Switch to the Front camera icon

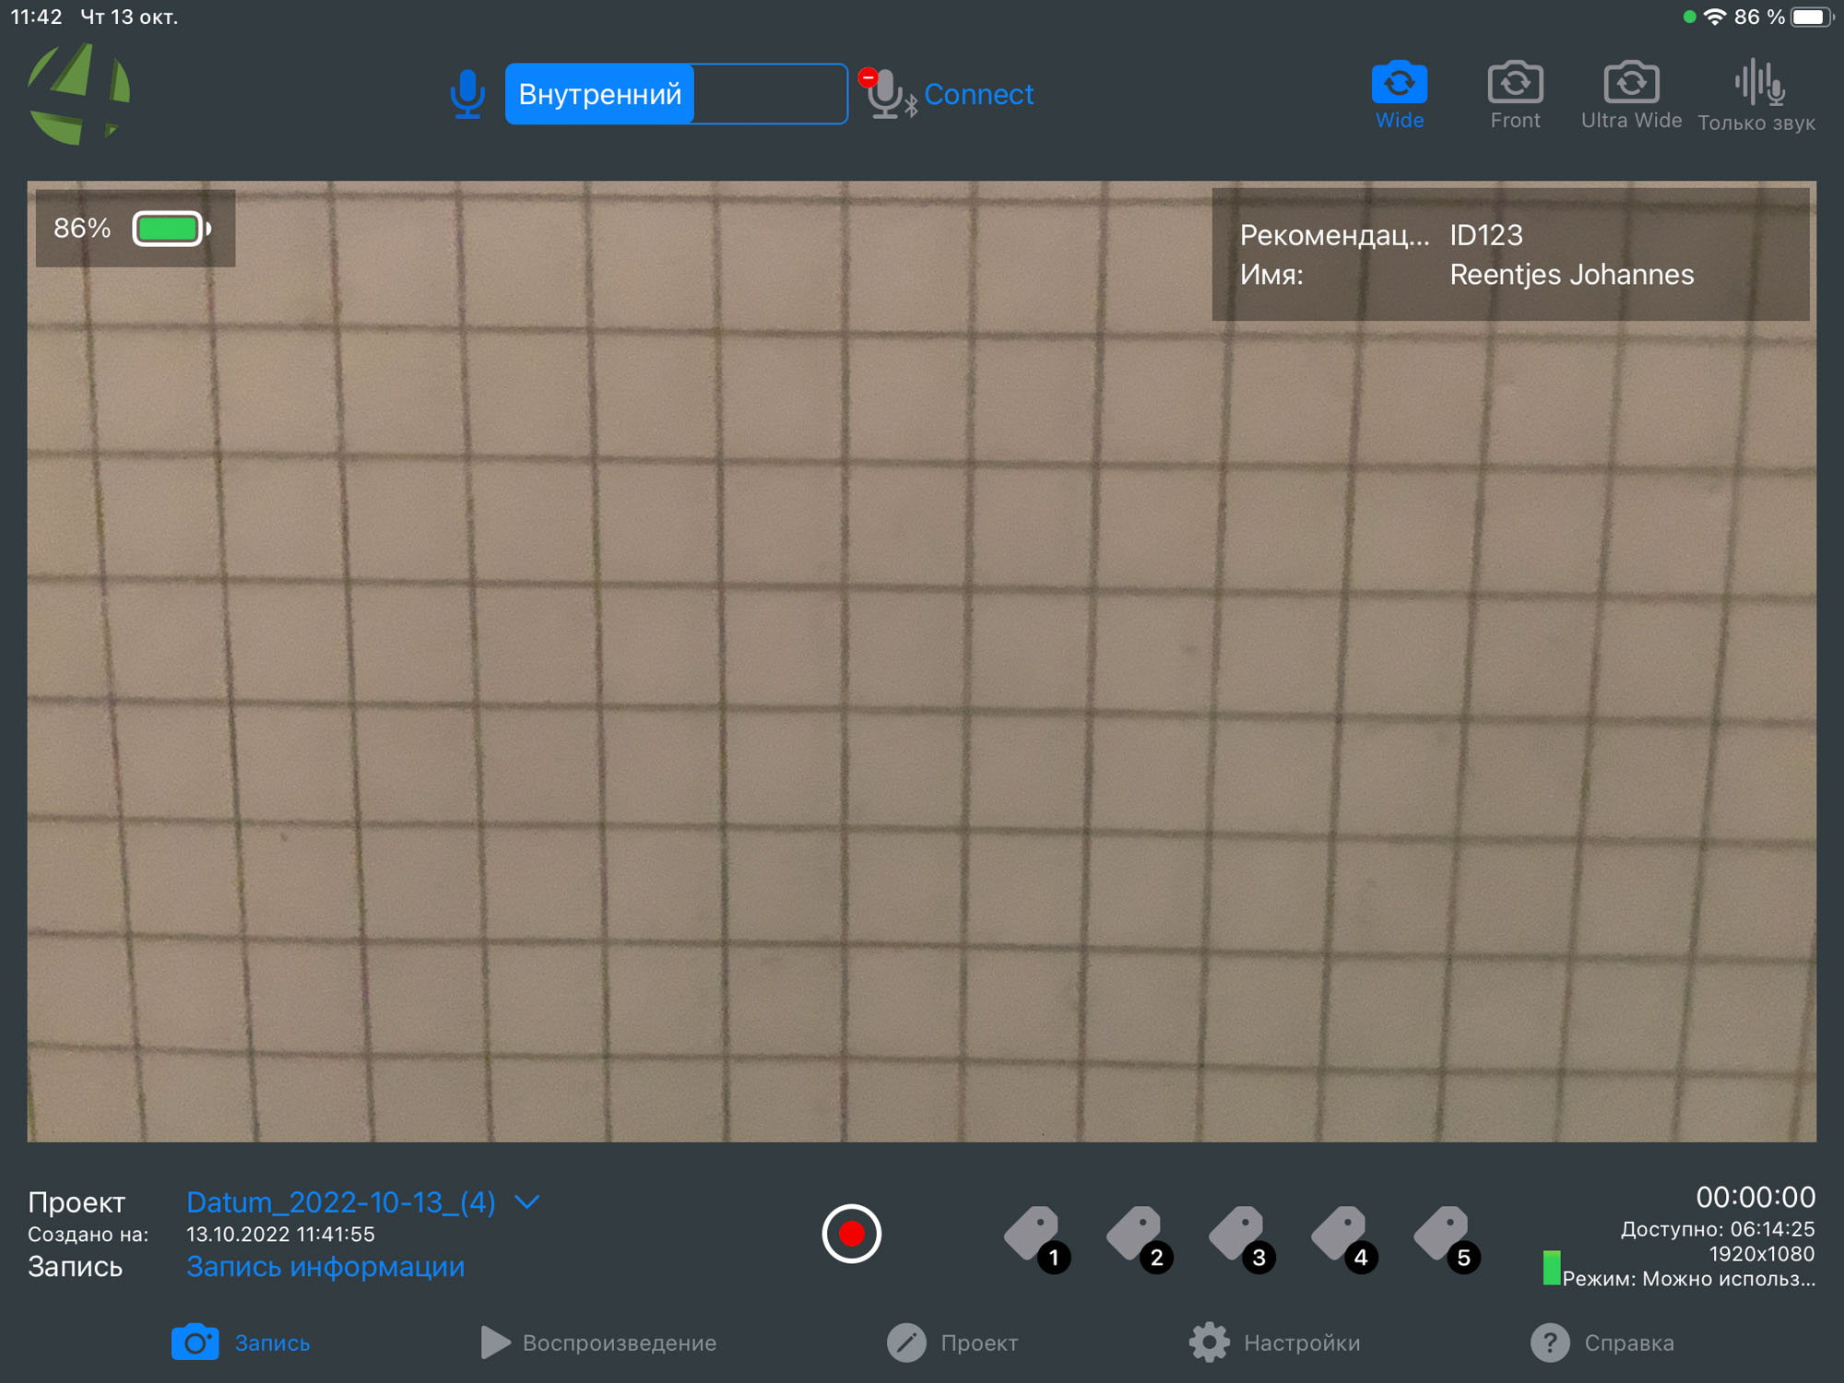click(x=1515, y=83)
